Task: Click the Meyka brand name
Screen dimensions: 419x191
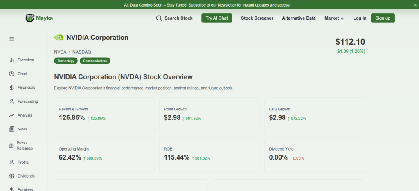Action: click(x=44, y=18)
